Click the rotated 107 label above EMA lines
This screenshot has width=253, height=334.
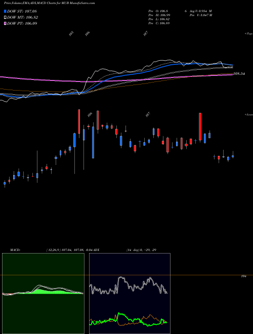tap(145, 34)
